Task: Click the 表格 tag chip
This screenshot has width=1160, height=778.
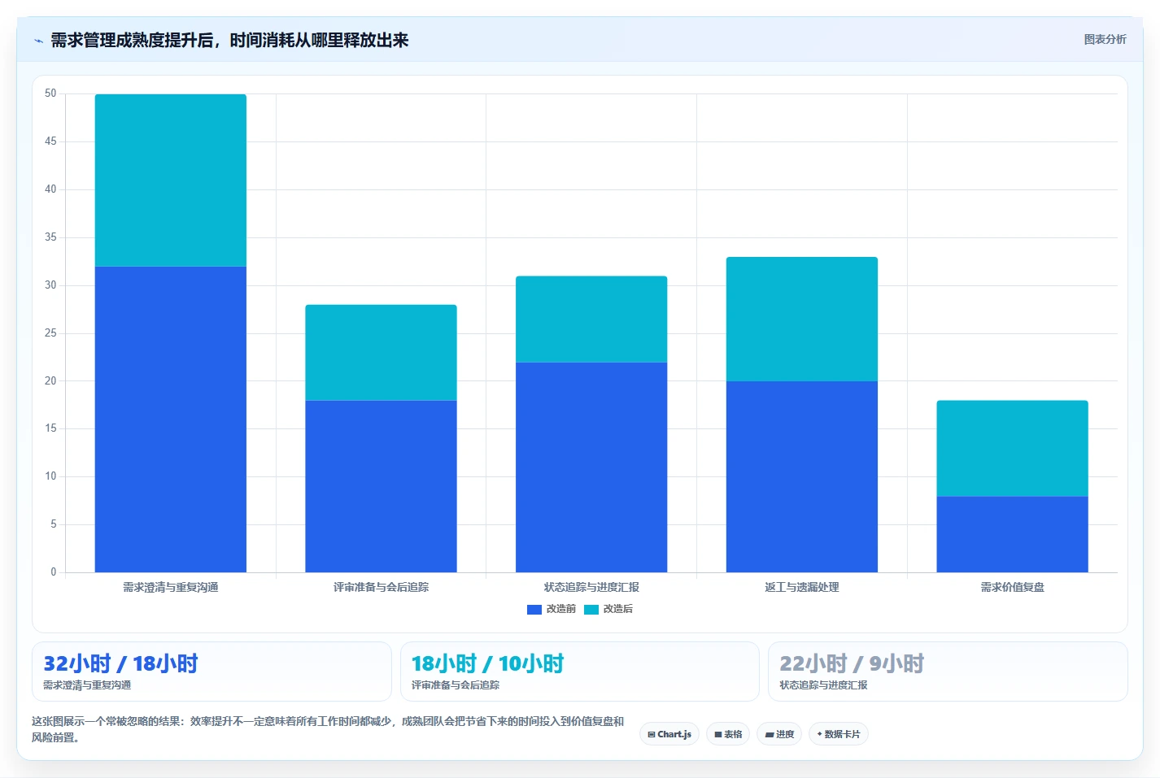Action: [x=728, y=734]
